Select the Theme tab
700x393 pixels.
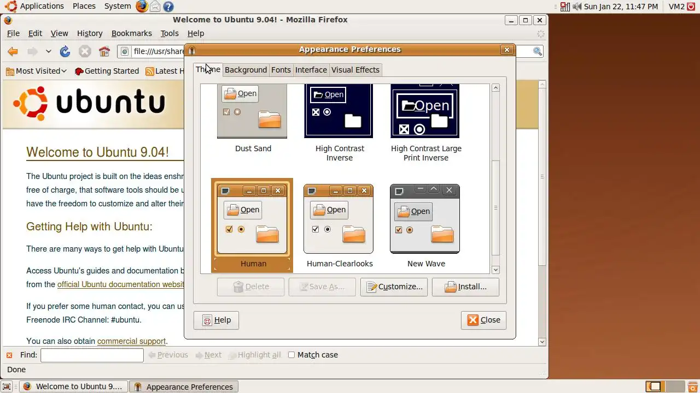click(208, 69)
